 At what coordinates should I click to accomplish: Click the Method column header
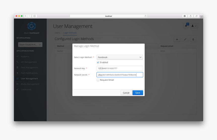coord(61,46)
